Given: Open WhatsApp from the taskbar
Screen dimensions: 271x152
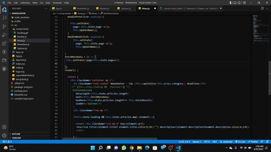Looking at the screenshot, I should pos(124,148).
